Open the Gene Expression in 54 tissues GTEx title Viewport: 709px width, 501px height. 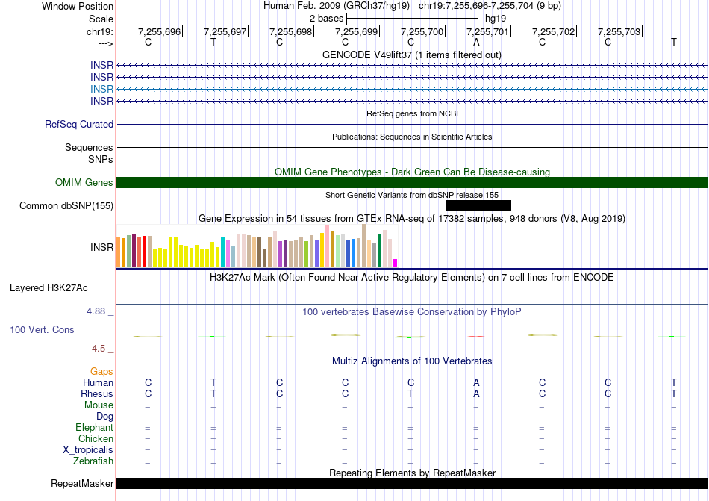(x=411, y=219)
